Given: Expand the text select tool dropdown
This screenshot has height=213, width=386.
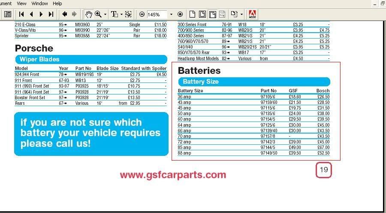Looking at the screenshot, I should pos(121,14).
